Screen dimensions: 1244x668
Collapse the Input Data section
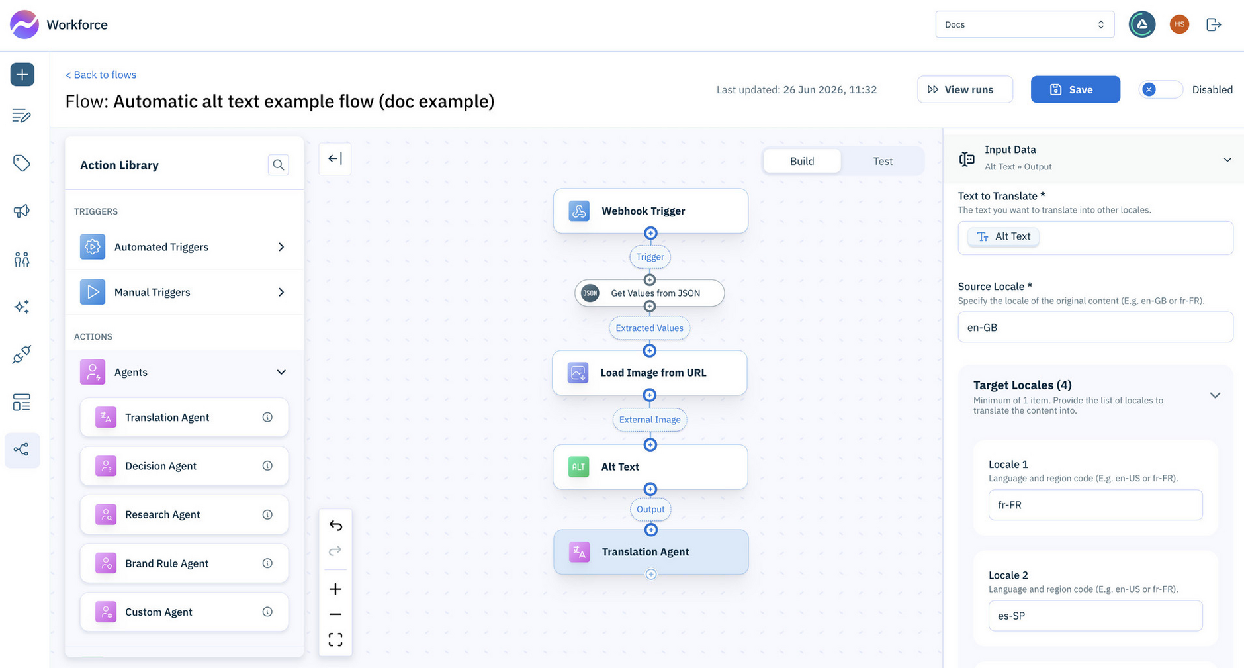tap(1227, 160)
